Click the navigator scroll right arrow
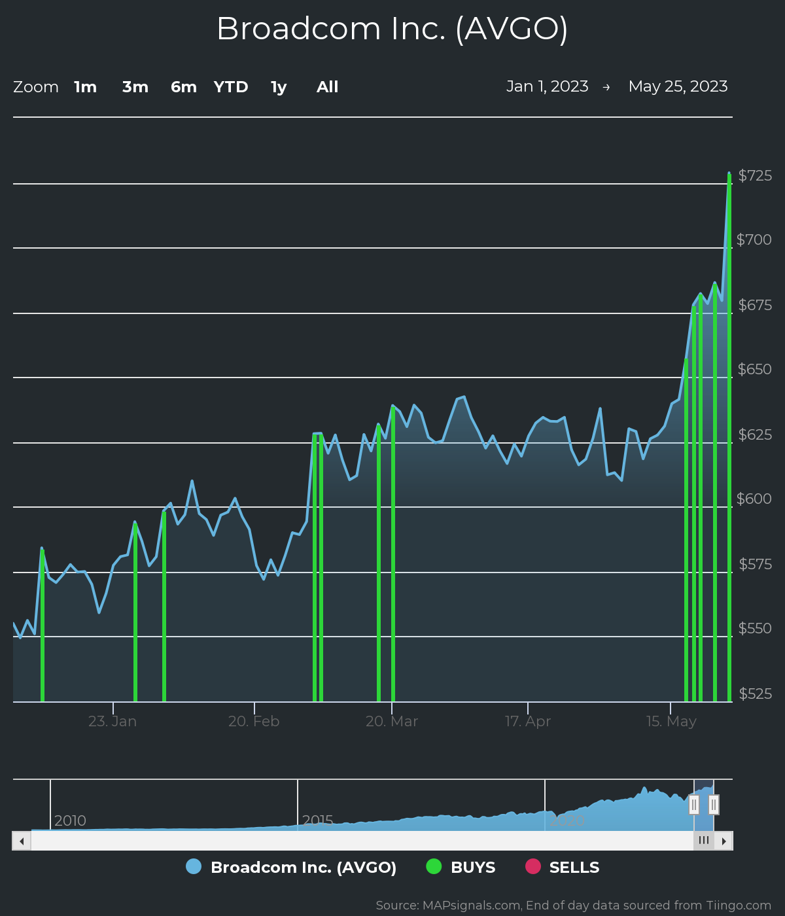This screenshot has width=785, height=916. click(724, 841)
